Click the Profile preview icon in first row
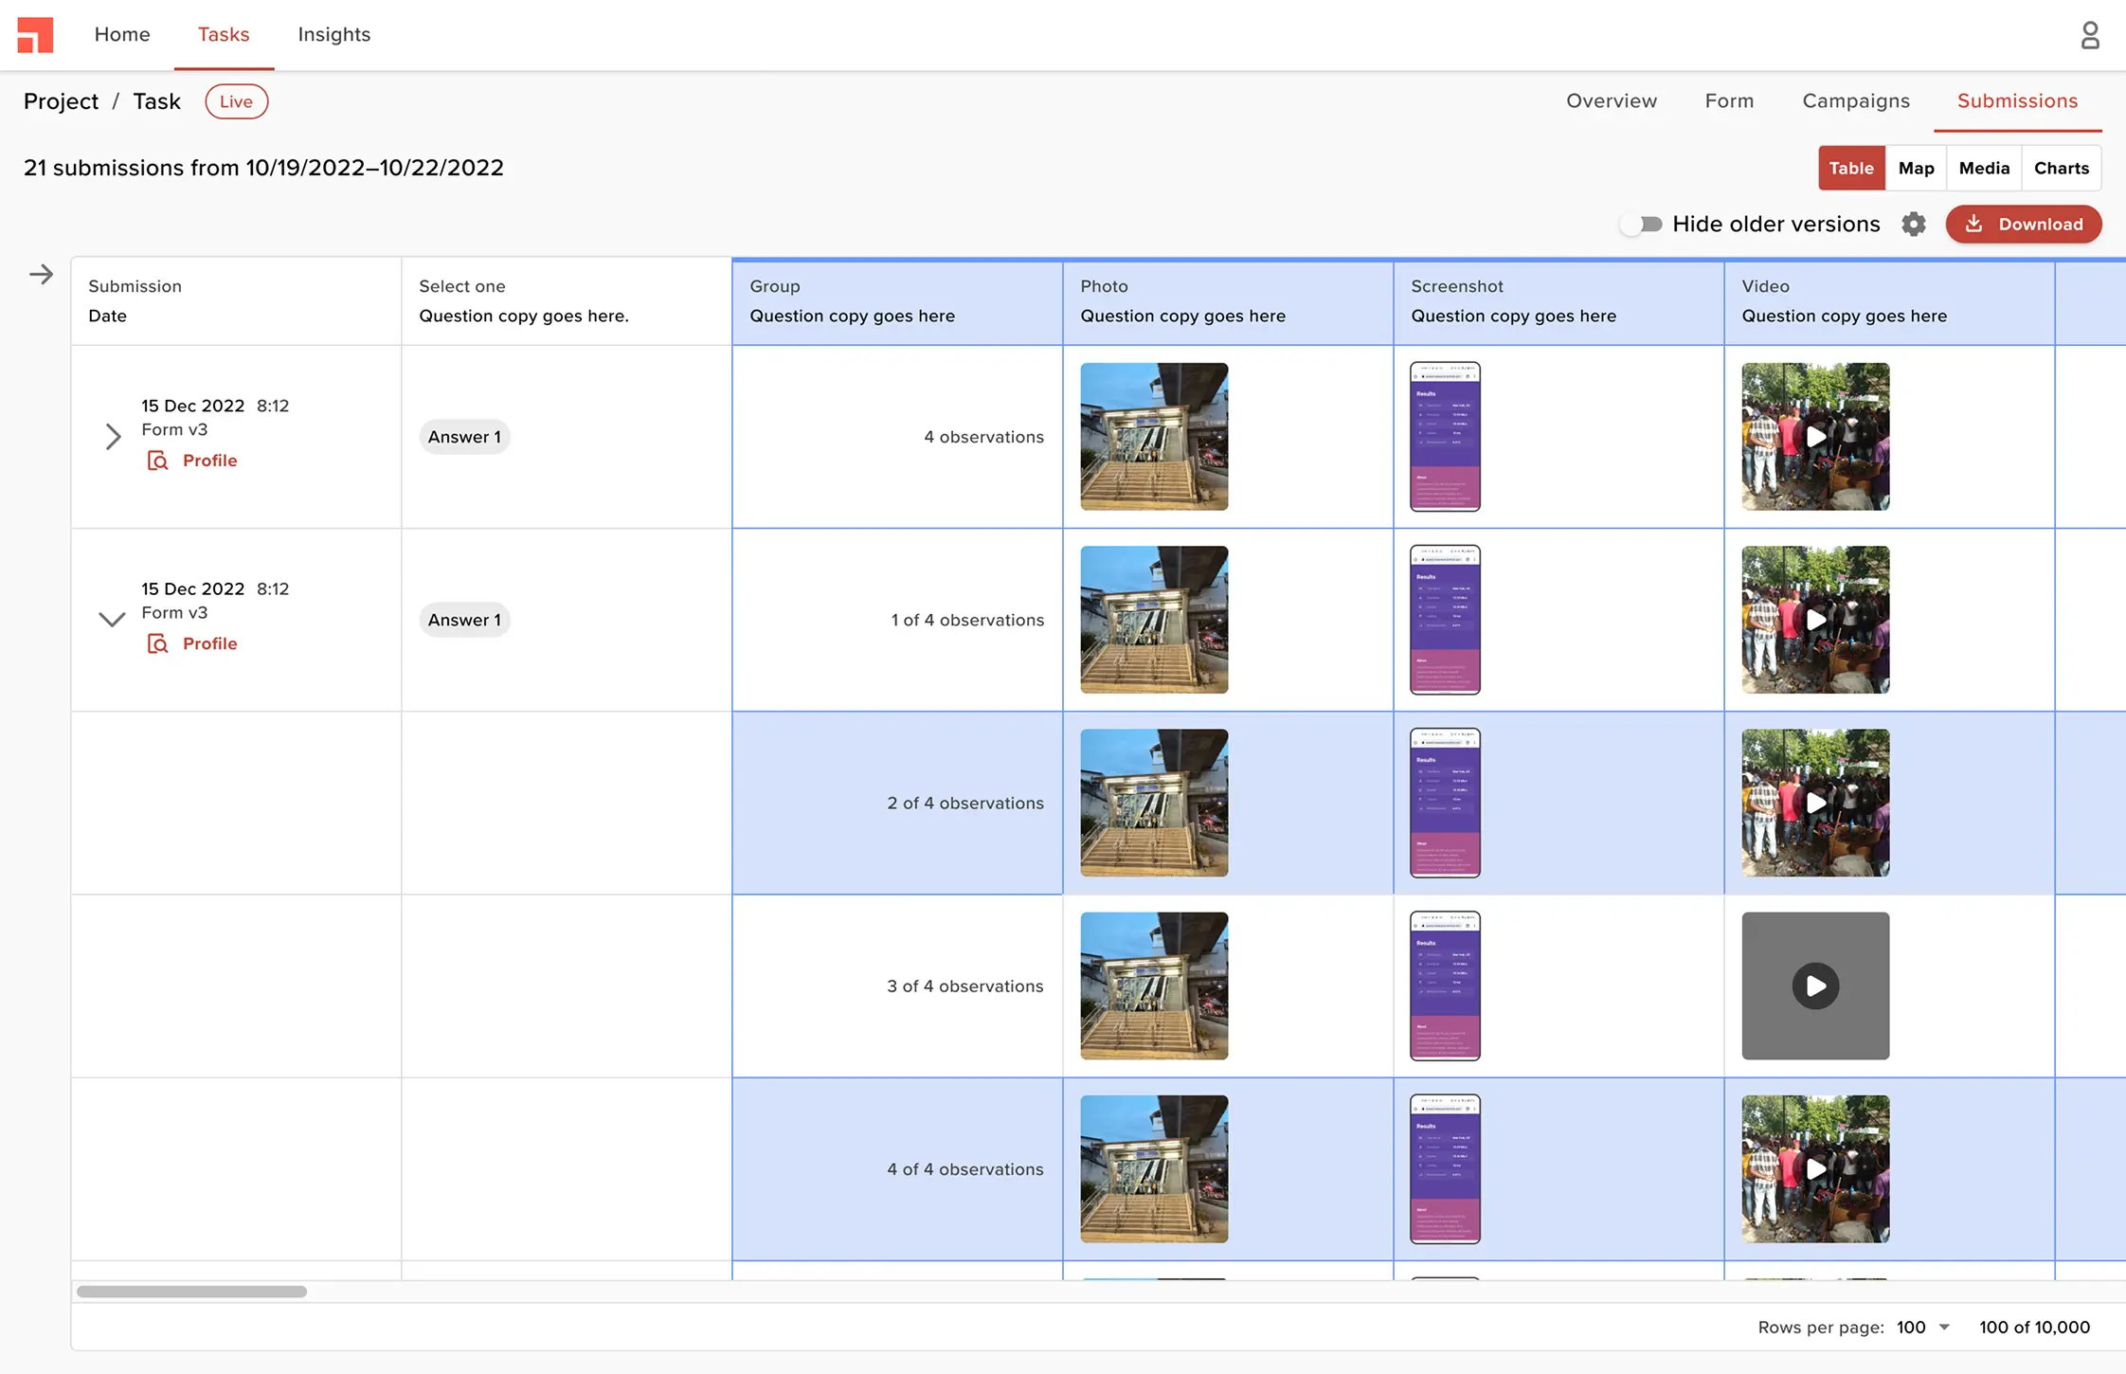Image resolution: width=2126 pixels, height=1374 pixels. [x=157, y=461]
